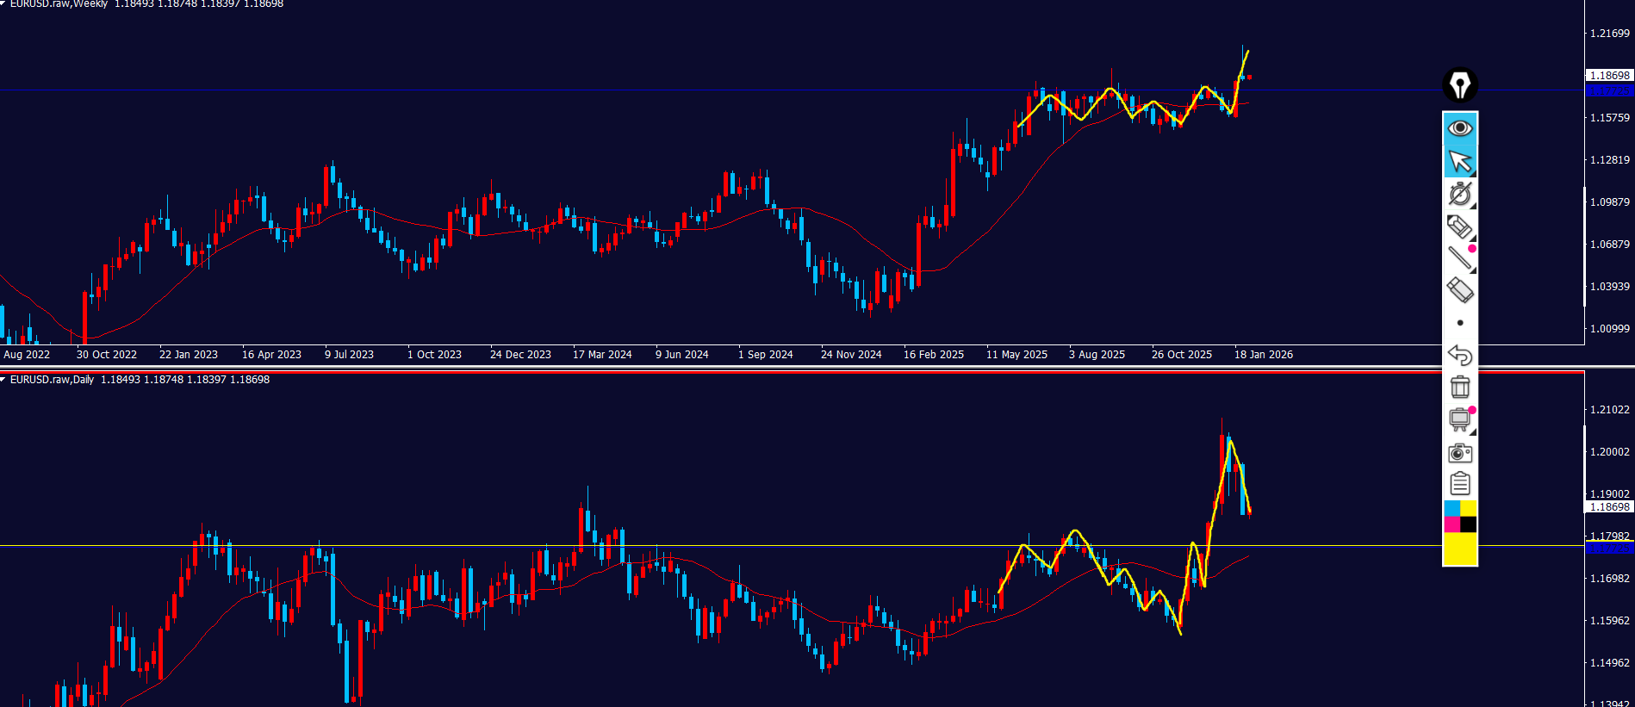Pick the magenta color swatch
The width and height of the screenshot is (1635, 707).
(1452, 524)
